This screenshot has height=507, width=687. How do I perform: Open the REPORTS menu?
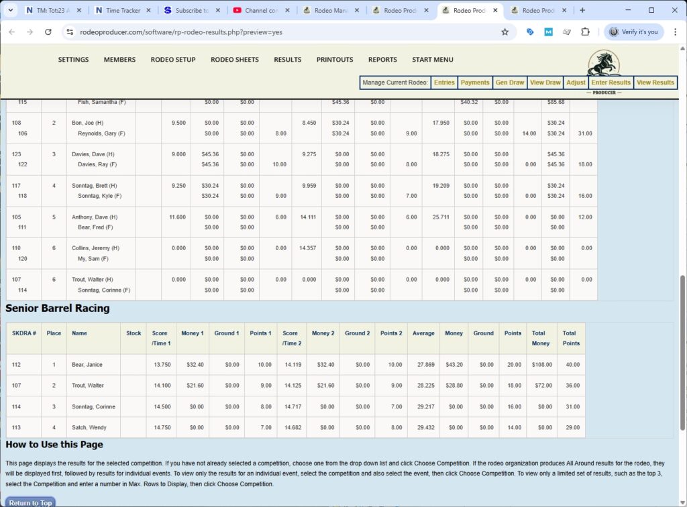[382, 59]
